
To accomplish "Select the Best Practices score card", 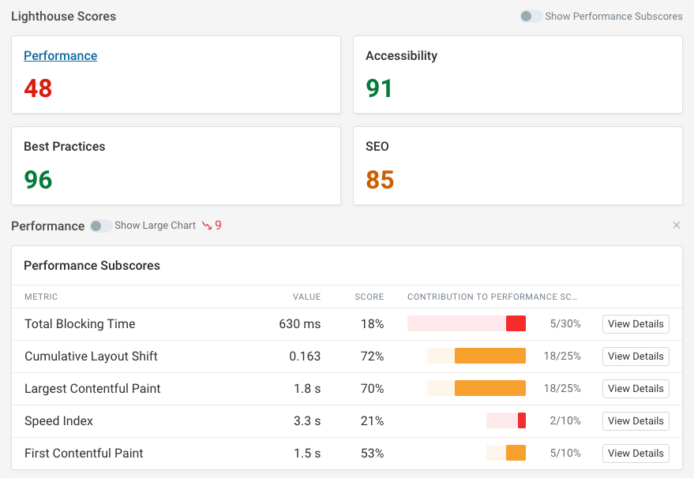I will [175, 165].
